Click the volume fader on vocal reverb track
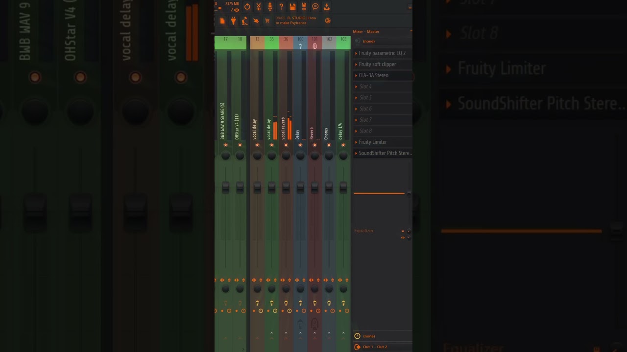 pyautogui.click(x=286, y=187)
